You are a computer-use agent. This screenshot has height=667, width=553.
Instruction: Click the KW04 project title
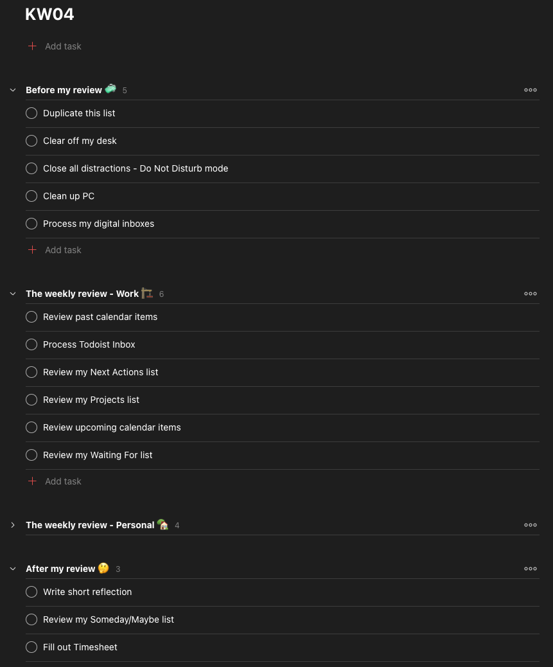[x=49, y=14]
